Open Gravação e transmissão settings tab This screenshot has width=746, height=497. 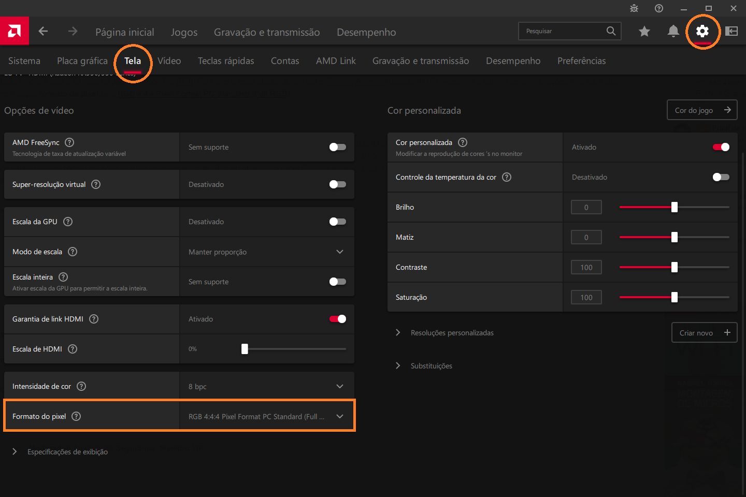point(421,61)
